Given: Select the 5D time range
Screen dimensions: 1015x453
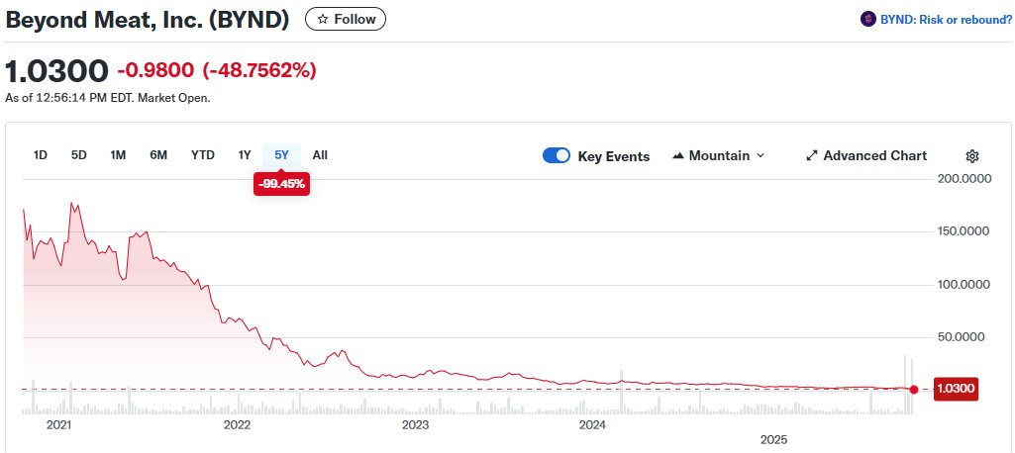Looking at the screenshot, I should tap(79, 155).
